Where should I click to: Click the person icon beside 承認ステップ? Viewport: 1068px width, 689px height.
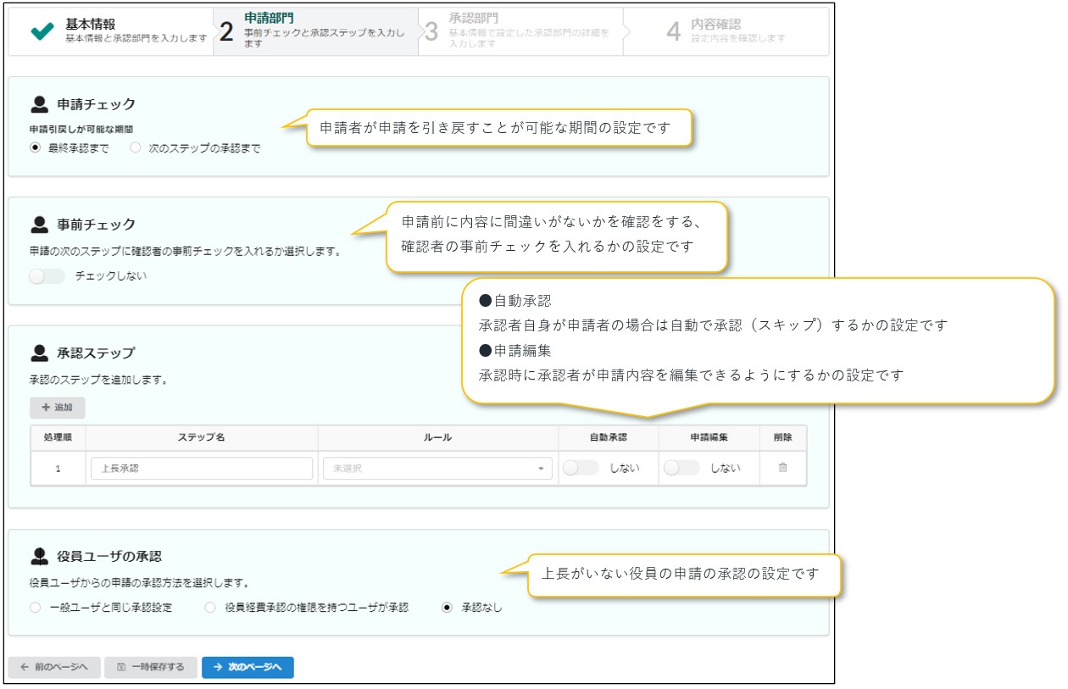point(39,353)
